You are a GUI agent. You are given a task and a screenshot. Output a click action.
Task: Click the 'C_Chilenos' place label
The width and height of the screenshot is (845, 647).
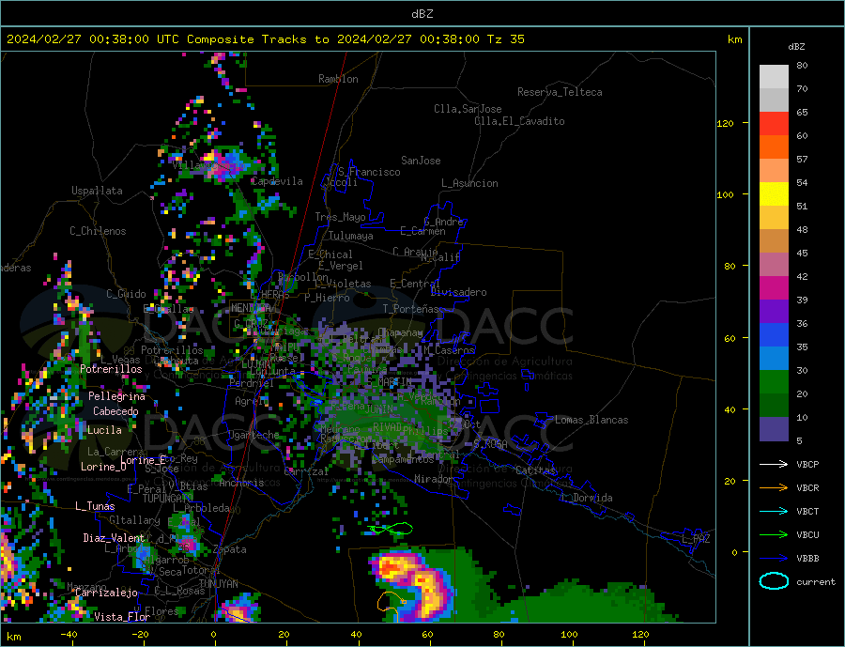(98, 231)
